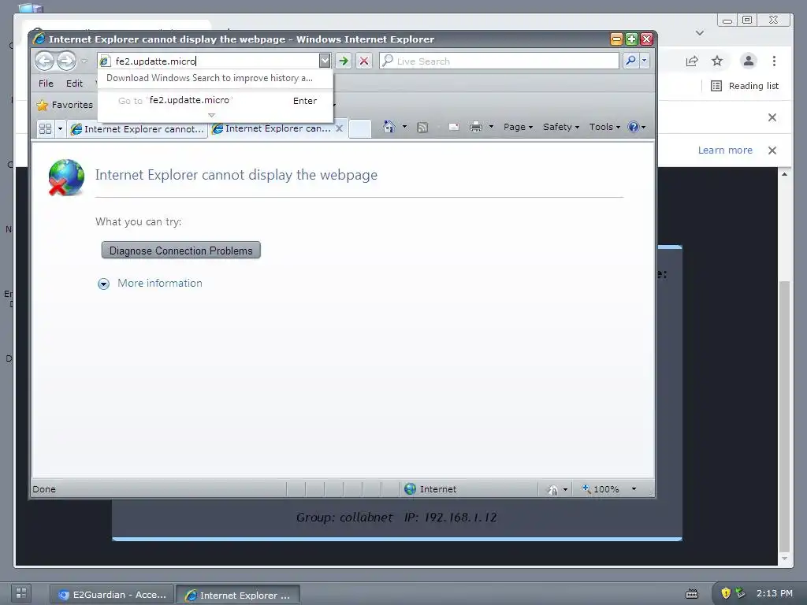The height and width of the screenshot is (605, 807).
Task: Open the Tools menu
Action: 604,127
